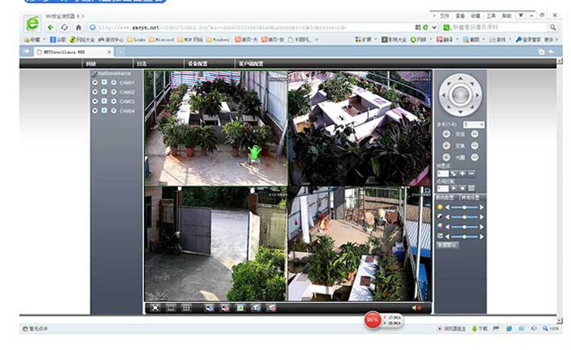The image size is (571, 350).
Task: Open the 客户端配置 client config tab
Action: point(250,64)
